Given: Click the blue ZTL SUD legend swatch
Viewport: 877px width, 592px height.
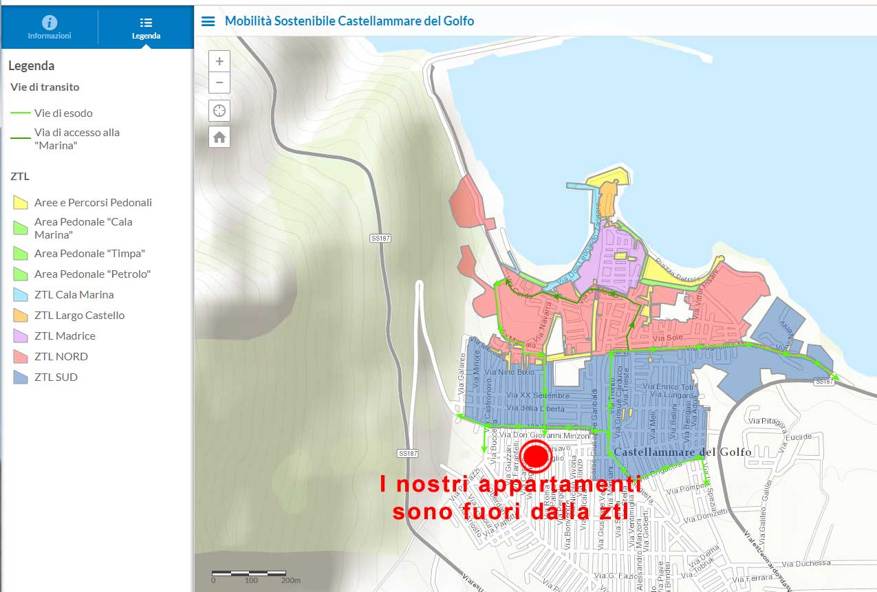Looking at the screenshot, I should pyautogui.click(x=21, y=377).
